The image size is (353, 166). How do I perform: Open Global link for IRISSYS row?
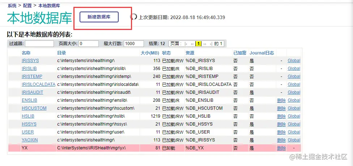tap(294, 61)
